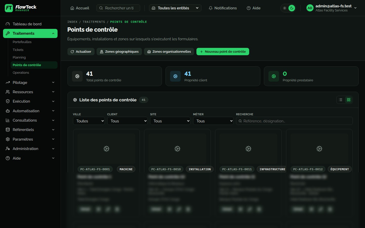The height and width of the screenshot is (228, 365).
Task: Open the SITE filter dropdown
Action: point(170,121)
